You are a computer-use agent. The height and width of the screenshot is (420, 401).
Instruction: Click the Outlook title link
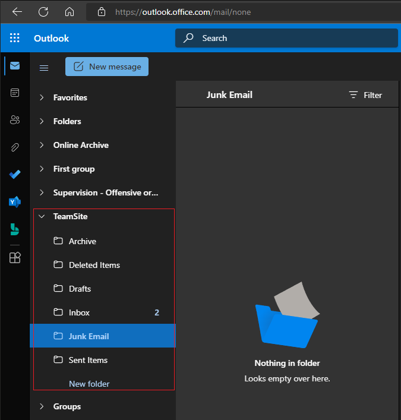(x=52, y=38)
